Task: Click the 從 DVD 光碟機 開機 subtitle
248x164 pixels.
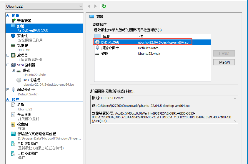Action: point(33,31)
